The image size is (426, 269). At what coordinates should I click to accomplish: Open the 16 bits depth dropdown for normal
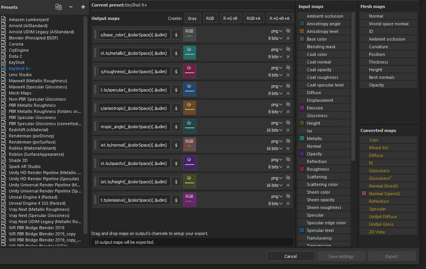tap(274, 148)
